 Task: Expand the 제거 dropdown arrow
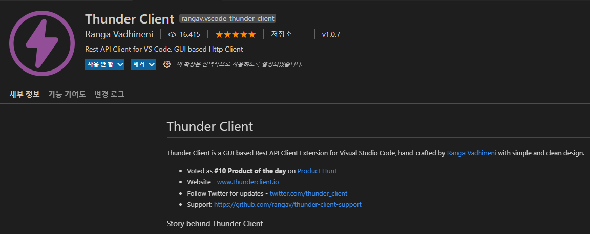click(152, 64)
